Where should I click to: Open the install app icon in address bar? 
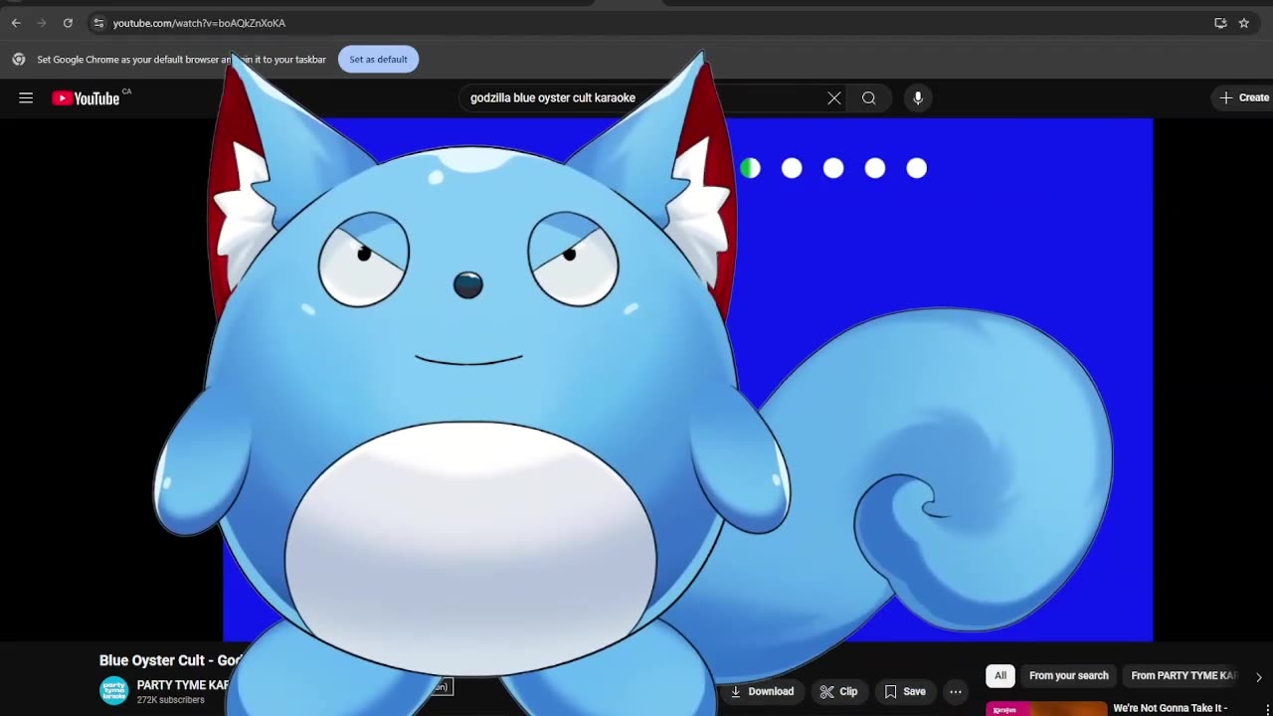tap(1220, 23)
